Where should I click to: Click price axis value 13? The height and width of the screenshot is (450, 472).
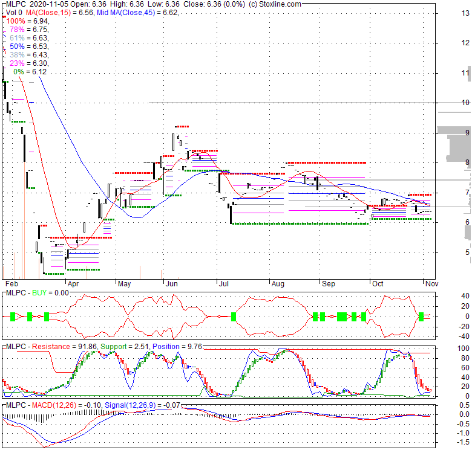465,13
